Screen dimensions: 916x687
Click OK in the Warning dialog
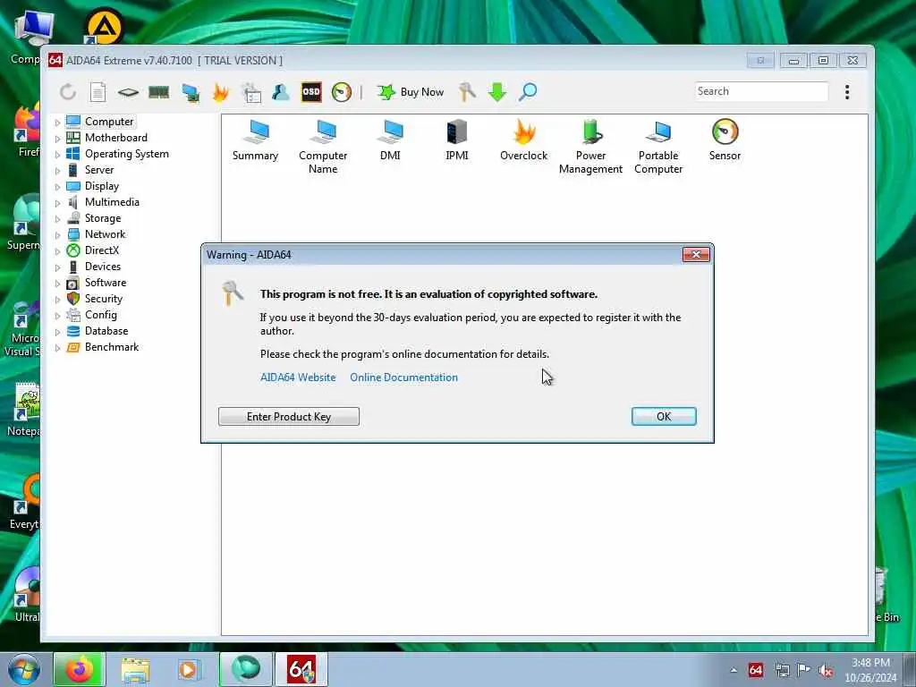[664, 417]
